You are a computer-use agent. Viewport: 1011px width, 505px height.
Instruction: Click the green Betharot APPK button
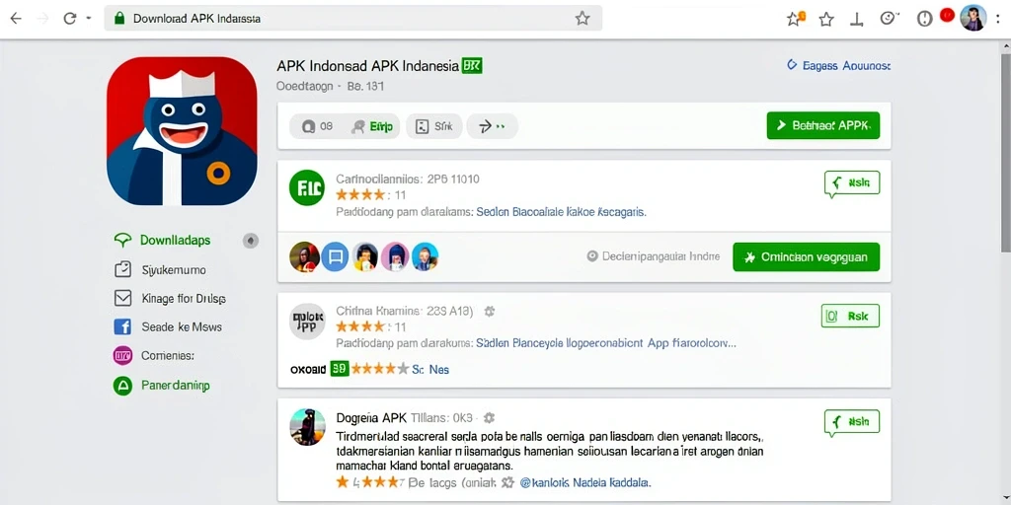[822, 125]
